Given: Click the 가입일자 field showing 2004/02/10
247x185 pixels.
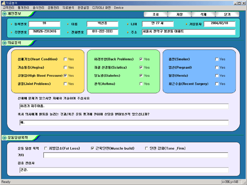Looking at the screenshot, I should tap(219, 24).
